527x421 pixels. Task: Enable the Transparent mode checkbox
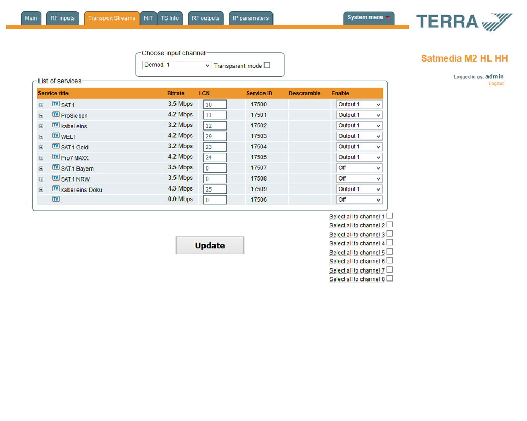(267, 65)
